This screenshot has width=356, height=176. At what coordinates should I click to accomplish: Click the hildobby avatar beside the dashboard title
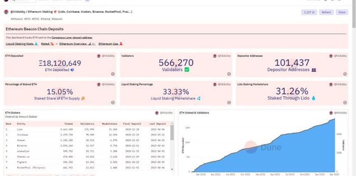tap(6, 12)
